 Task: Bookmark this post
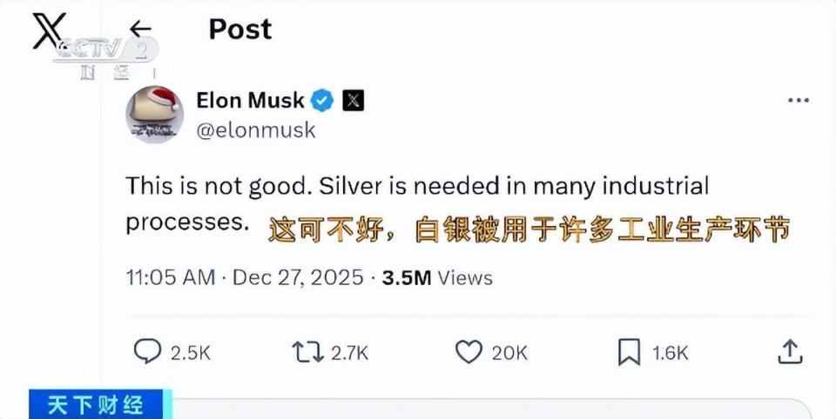click(x=629, y=351)
